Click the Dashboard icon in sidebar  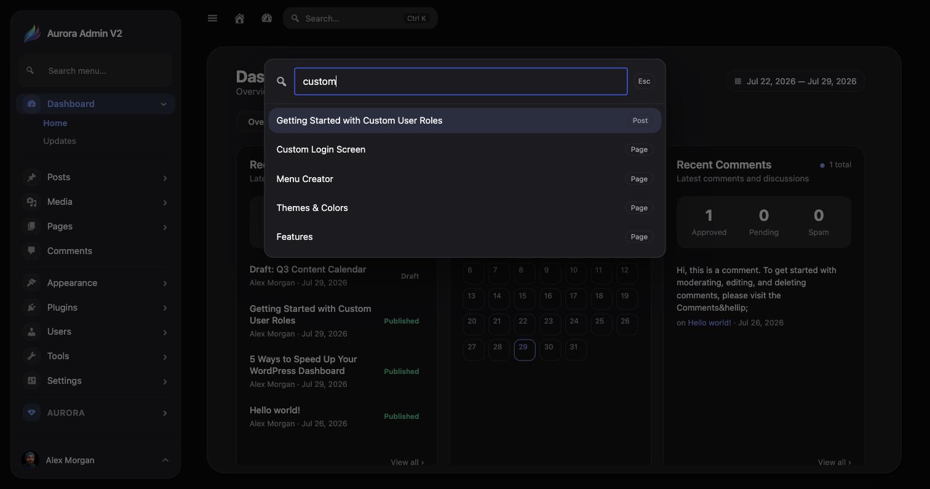point(32,104)
